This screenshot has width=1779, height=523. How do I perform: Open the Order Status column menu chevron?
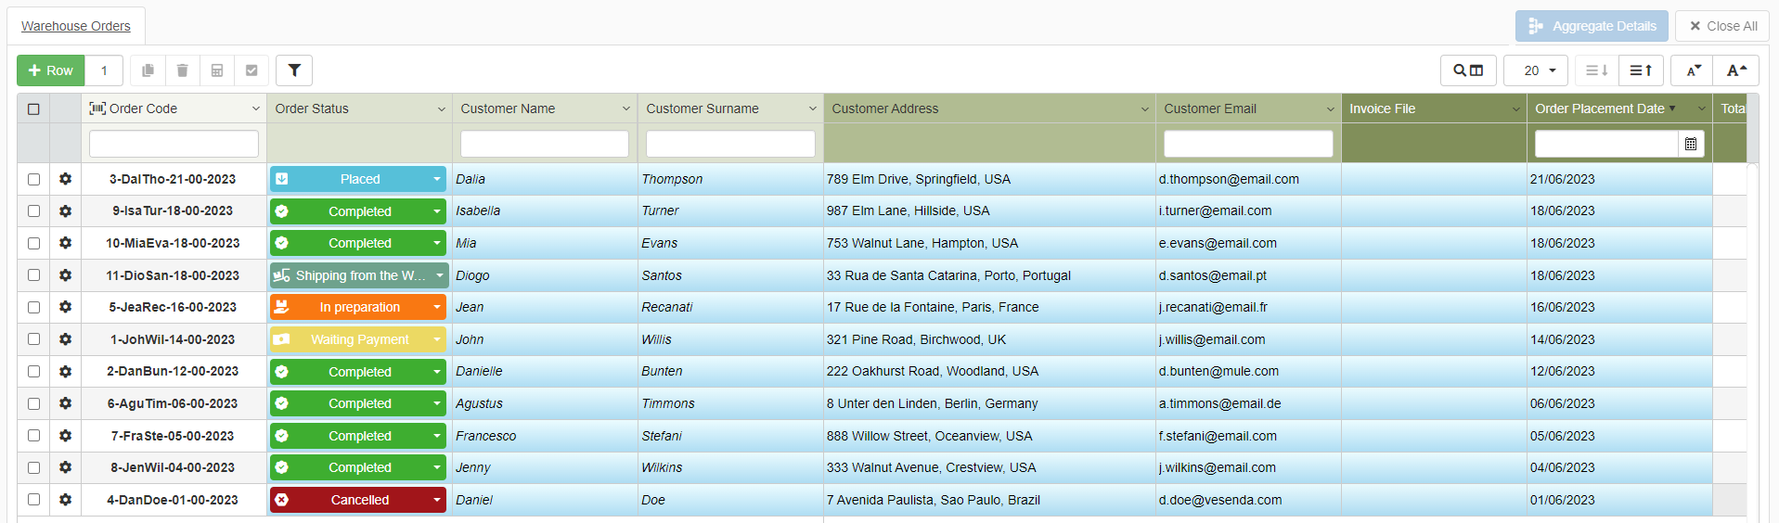click(x=441, y=108)
